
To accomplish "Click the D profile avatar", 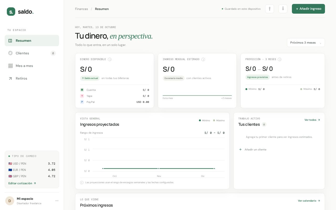I will pyautogui.click(x=10, y=201).
